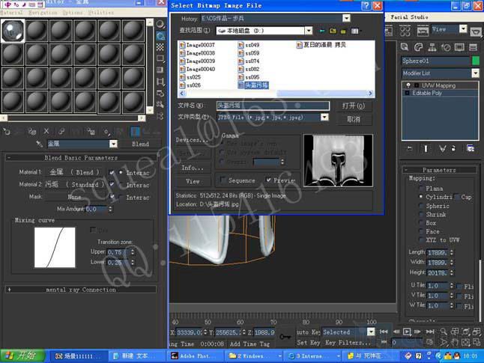Click the 开始 Start button on taskbar
The height and width of the screenshot is (363, 484).
tap(22, 356)
